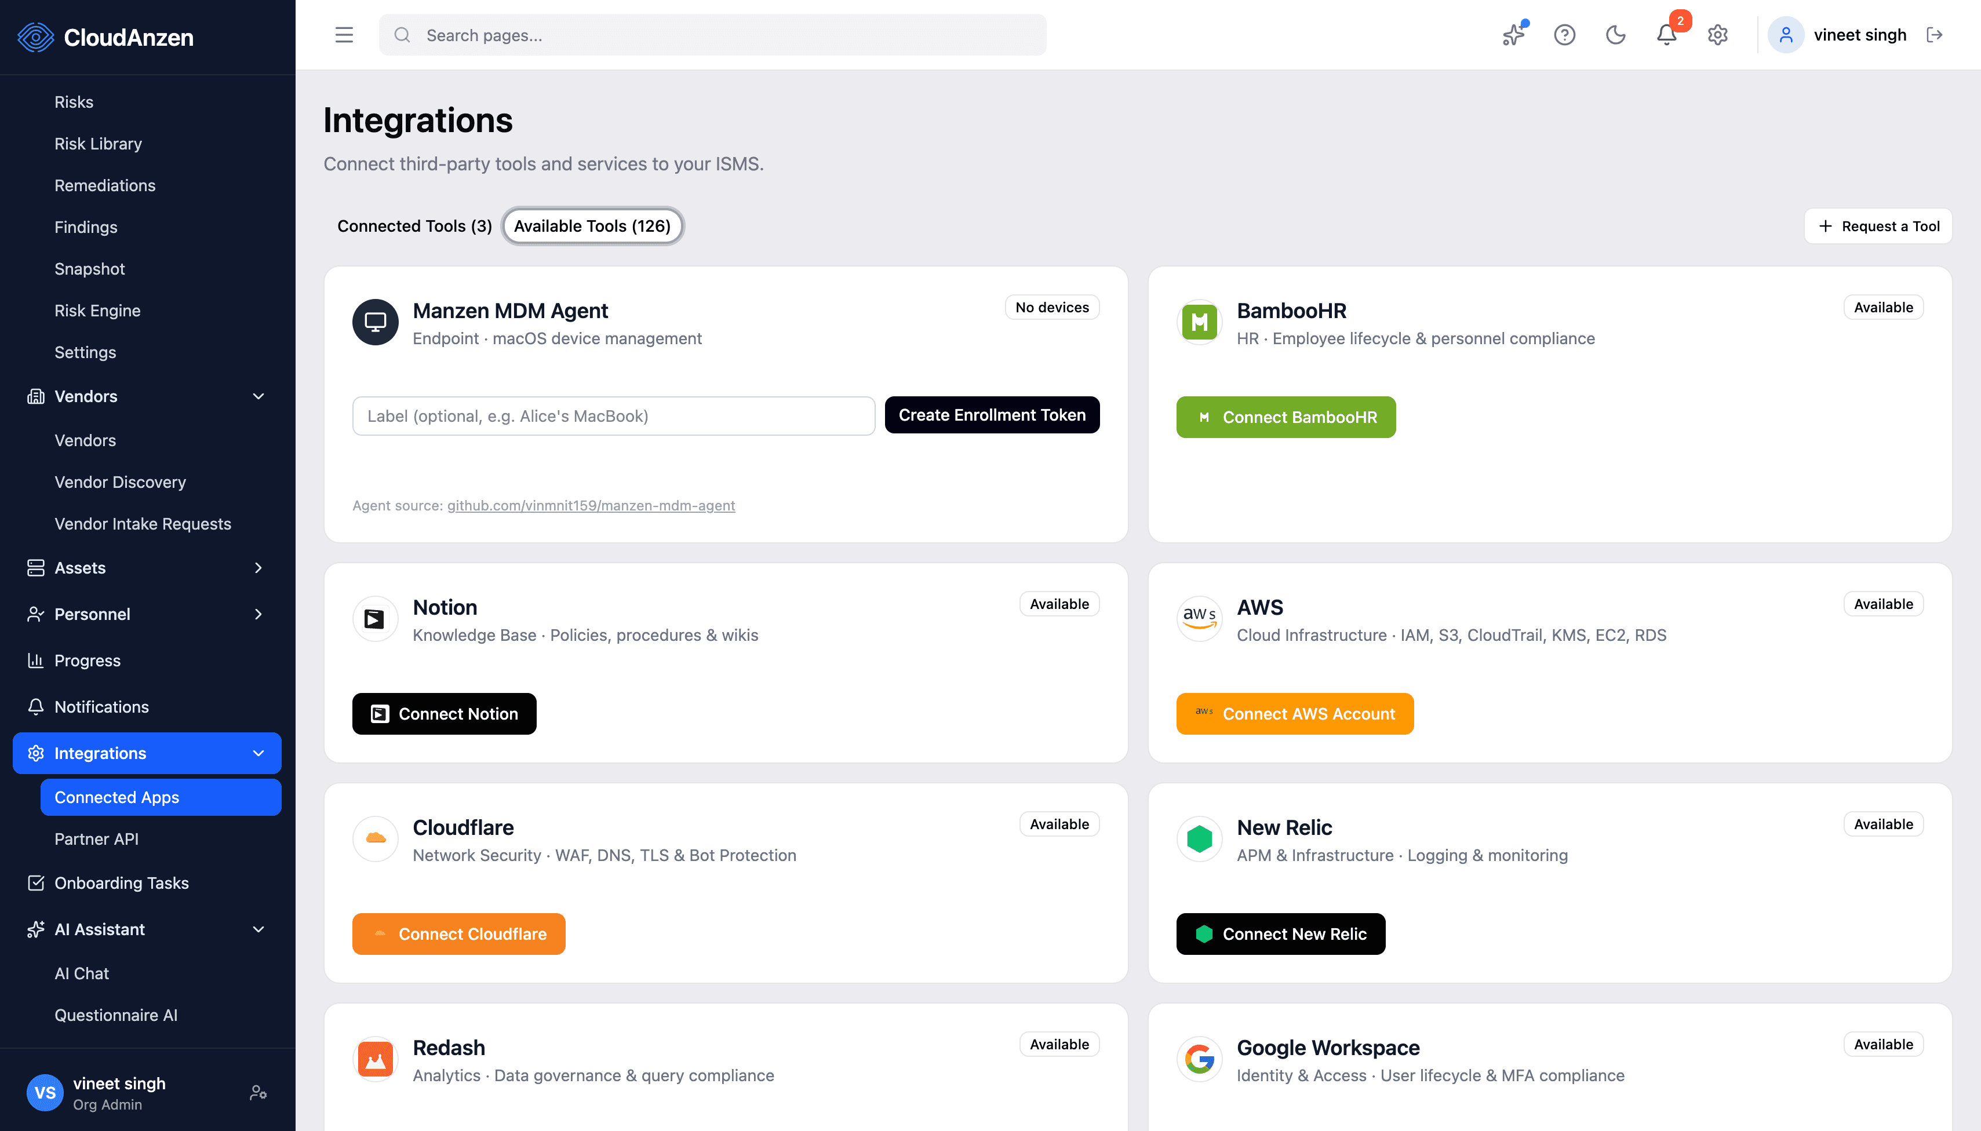
Task: Click the Assets server icon
Action: [x=36, y=568]
